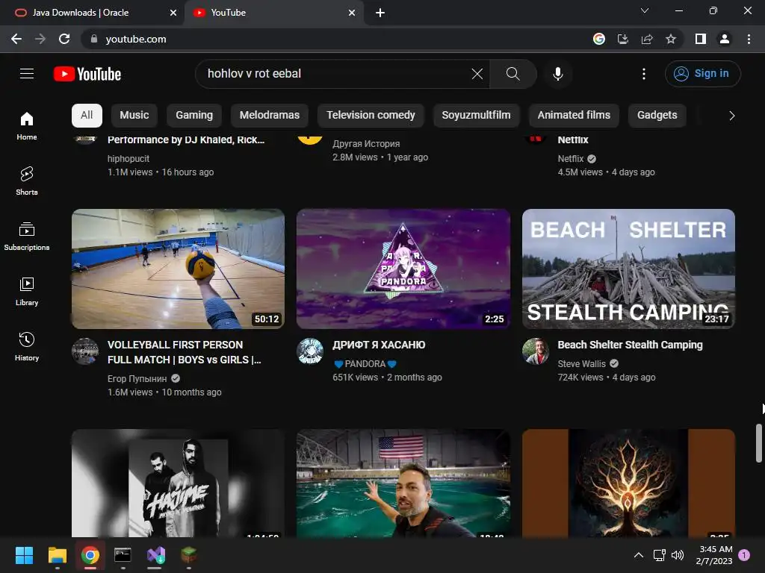Install page app icon in address bar

623,39
